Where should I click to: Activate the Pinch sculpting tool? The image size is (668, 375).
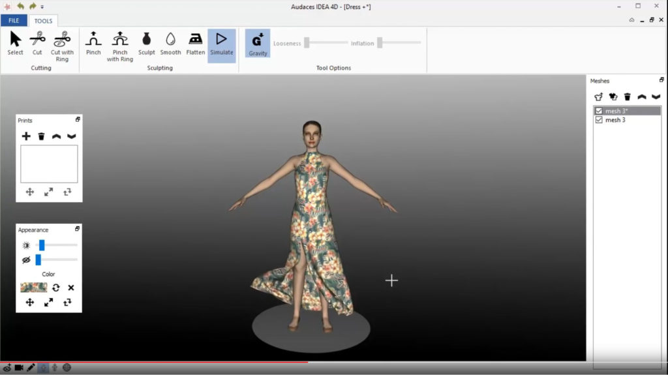93,44
